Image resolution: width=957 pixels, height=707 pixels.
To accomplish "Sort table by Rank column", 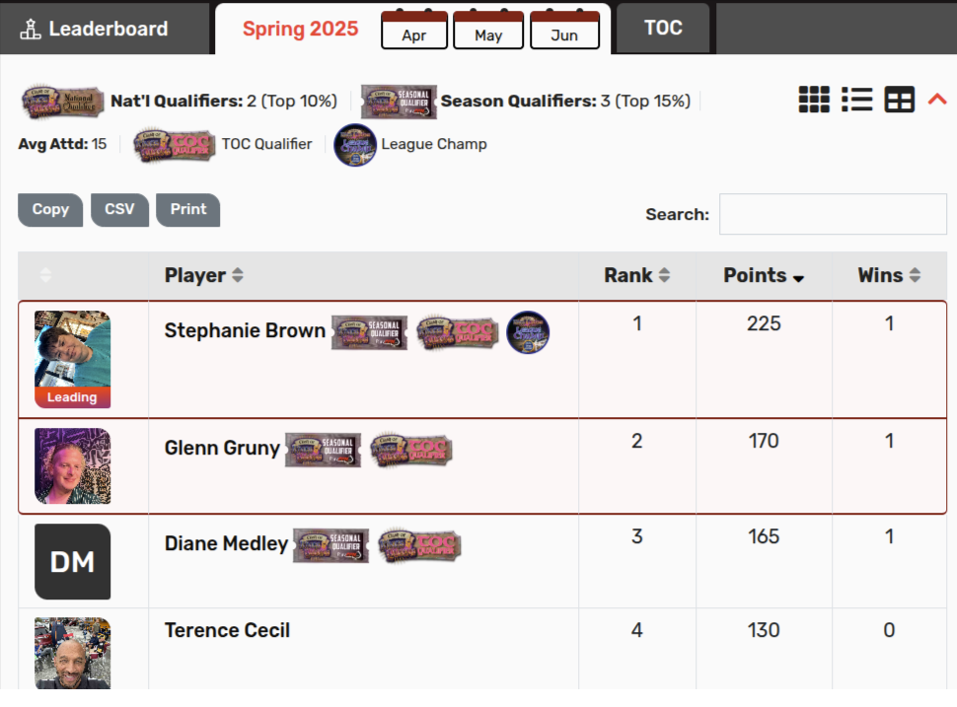I will tap(636, 276).
